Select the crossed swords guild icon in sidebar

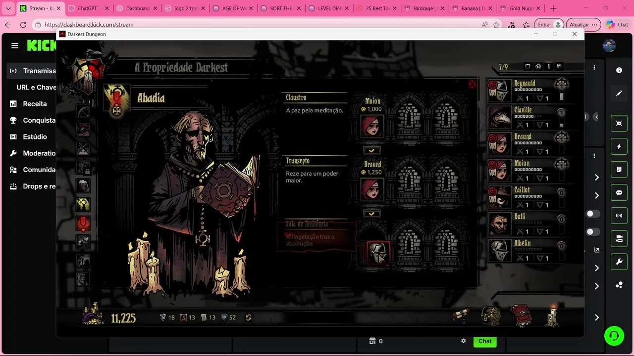click(x=83, y=148)
